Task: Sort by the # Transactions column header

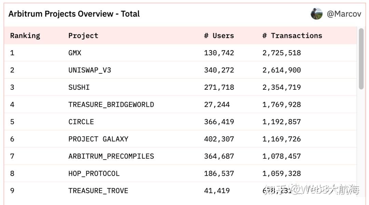Action: [x=292, y=36]
